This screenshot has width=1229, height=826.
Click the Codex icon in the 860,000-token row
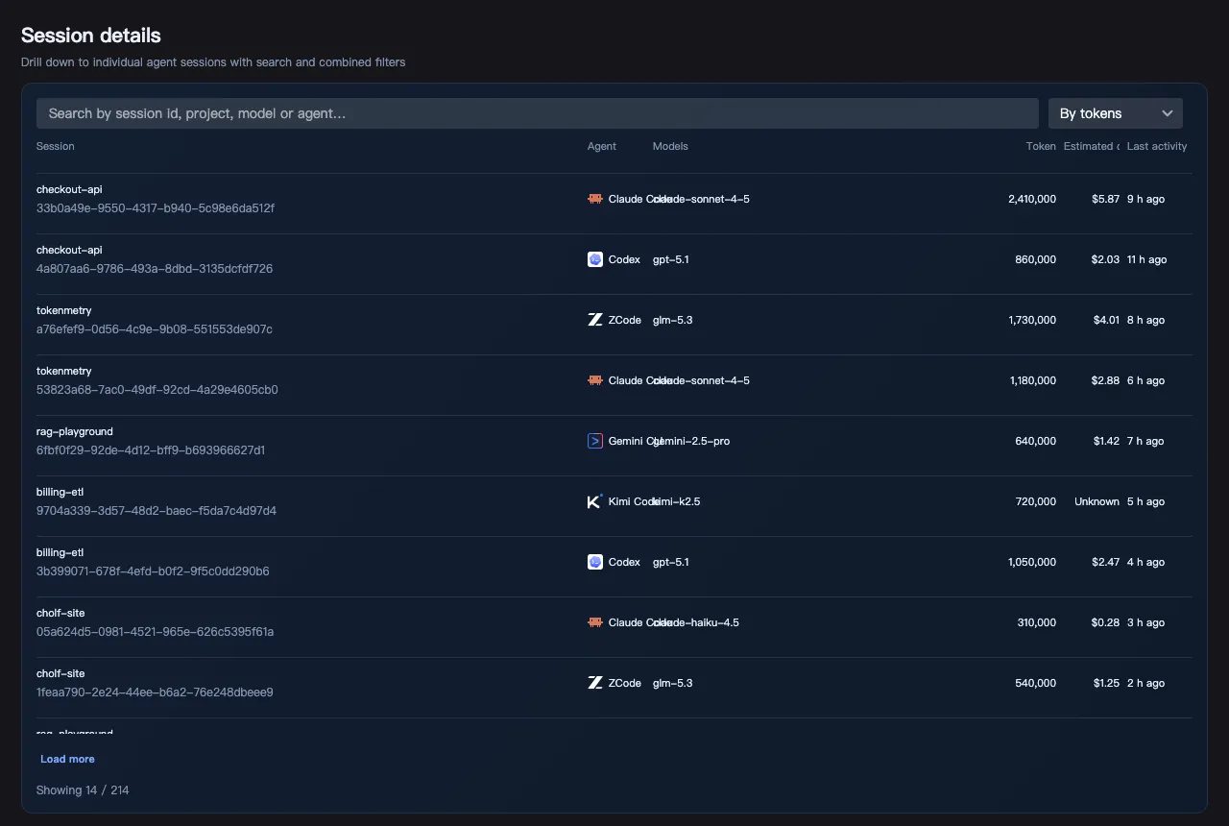(595, 259)
